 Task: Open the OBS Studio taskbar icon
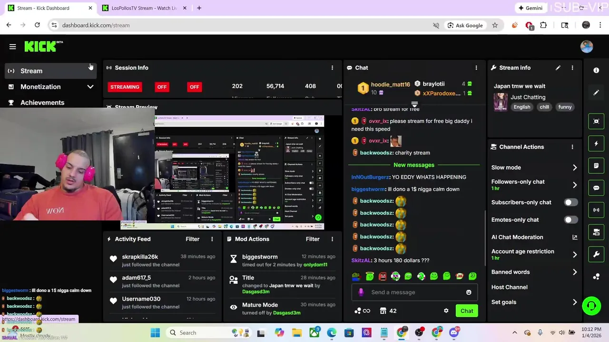pyautogui.click(x=419, y=332)
